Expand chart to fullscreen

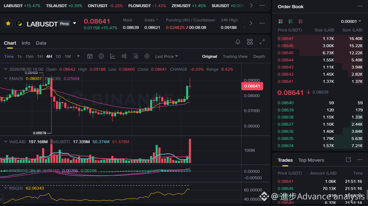pyautogui.click(x=262, y=42)
